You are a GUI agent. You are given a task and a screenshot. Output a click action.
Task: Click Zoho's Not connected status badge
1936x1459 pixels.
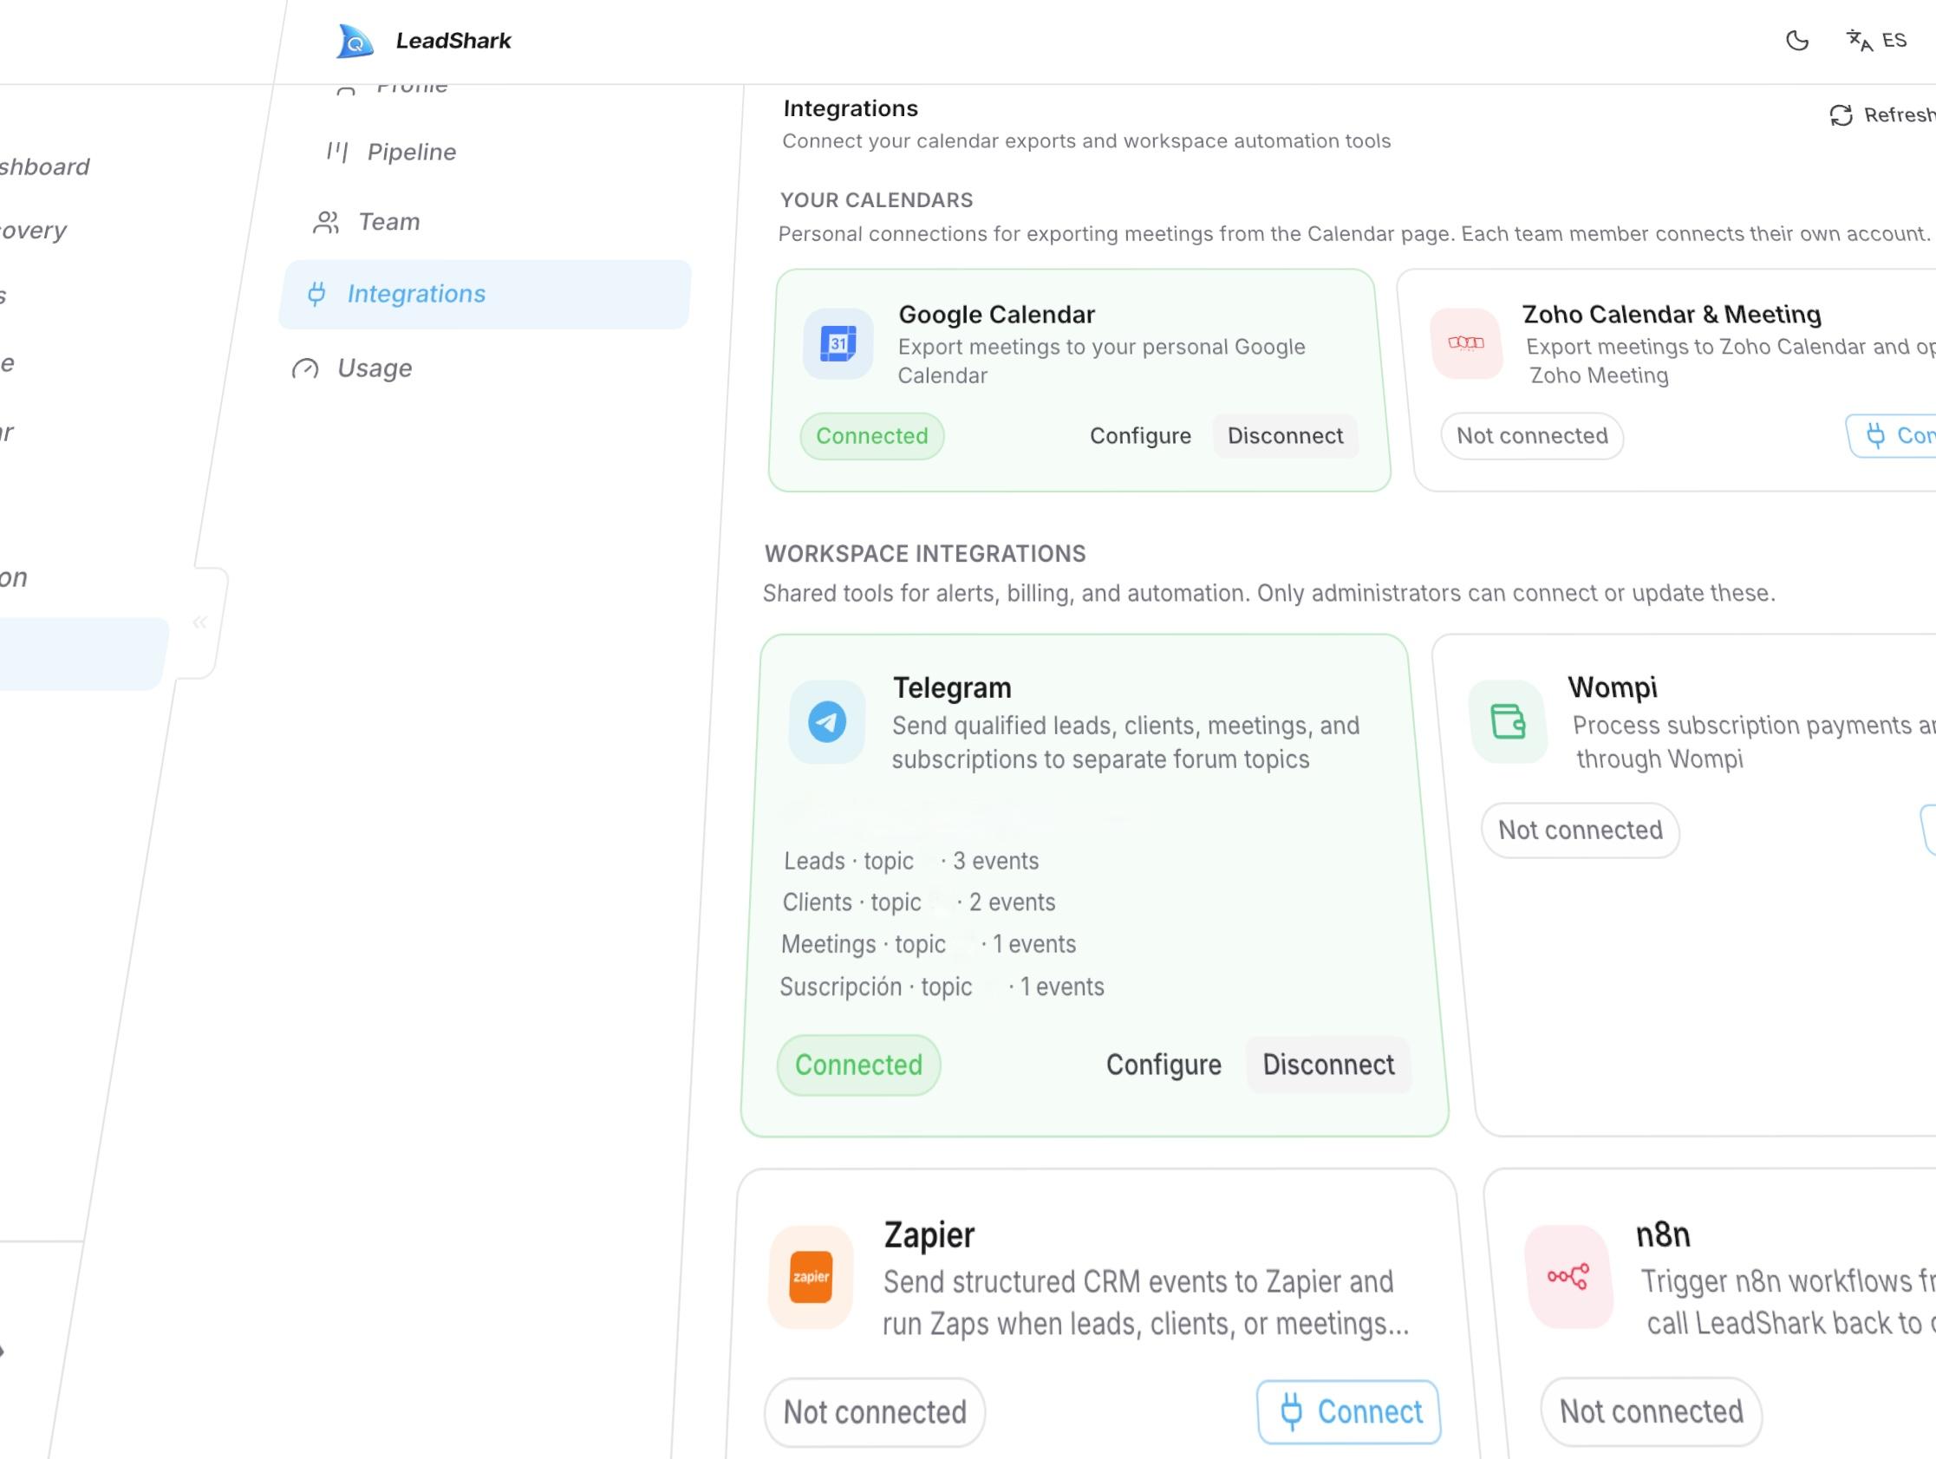(1532, 436)
